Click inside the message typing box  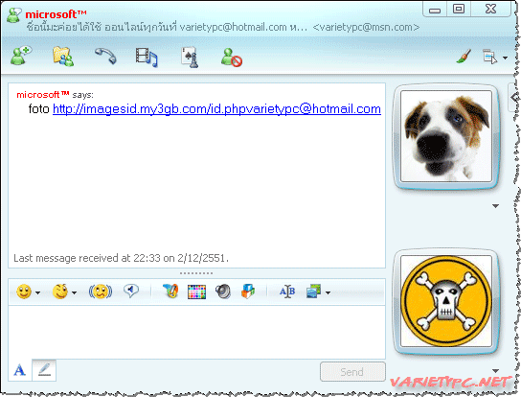196,332
